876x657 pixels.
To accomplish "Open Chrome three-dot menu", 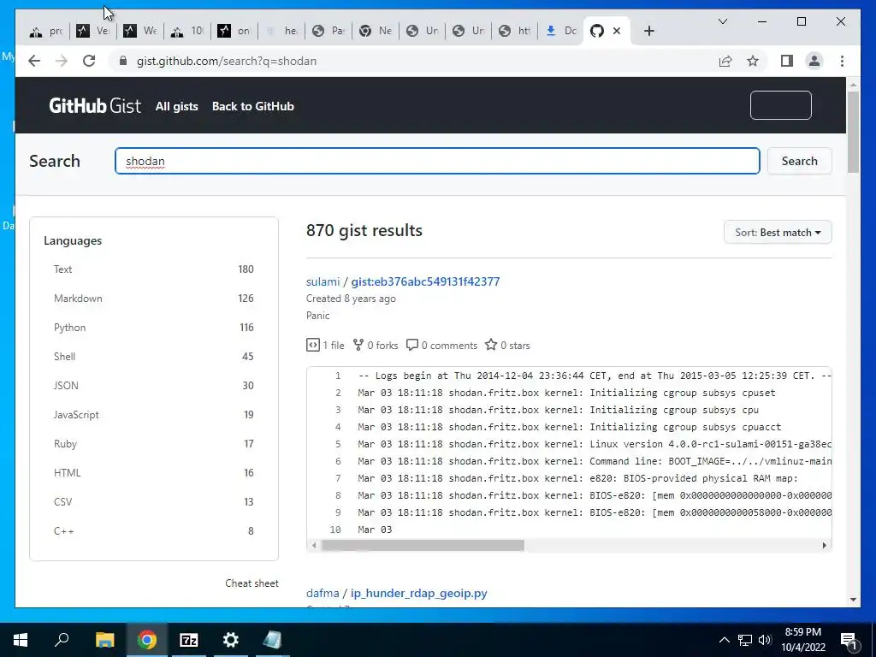I will (842, 61).
